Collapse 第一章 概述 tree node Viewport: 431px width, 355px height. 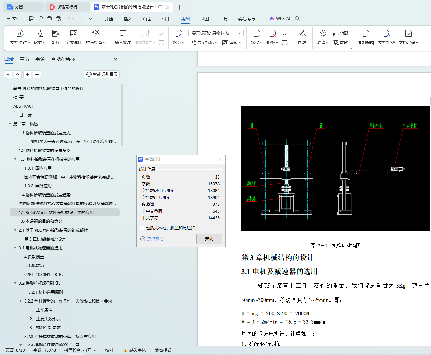click(10, 124)
